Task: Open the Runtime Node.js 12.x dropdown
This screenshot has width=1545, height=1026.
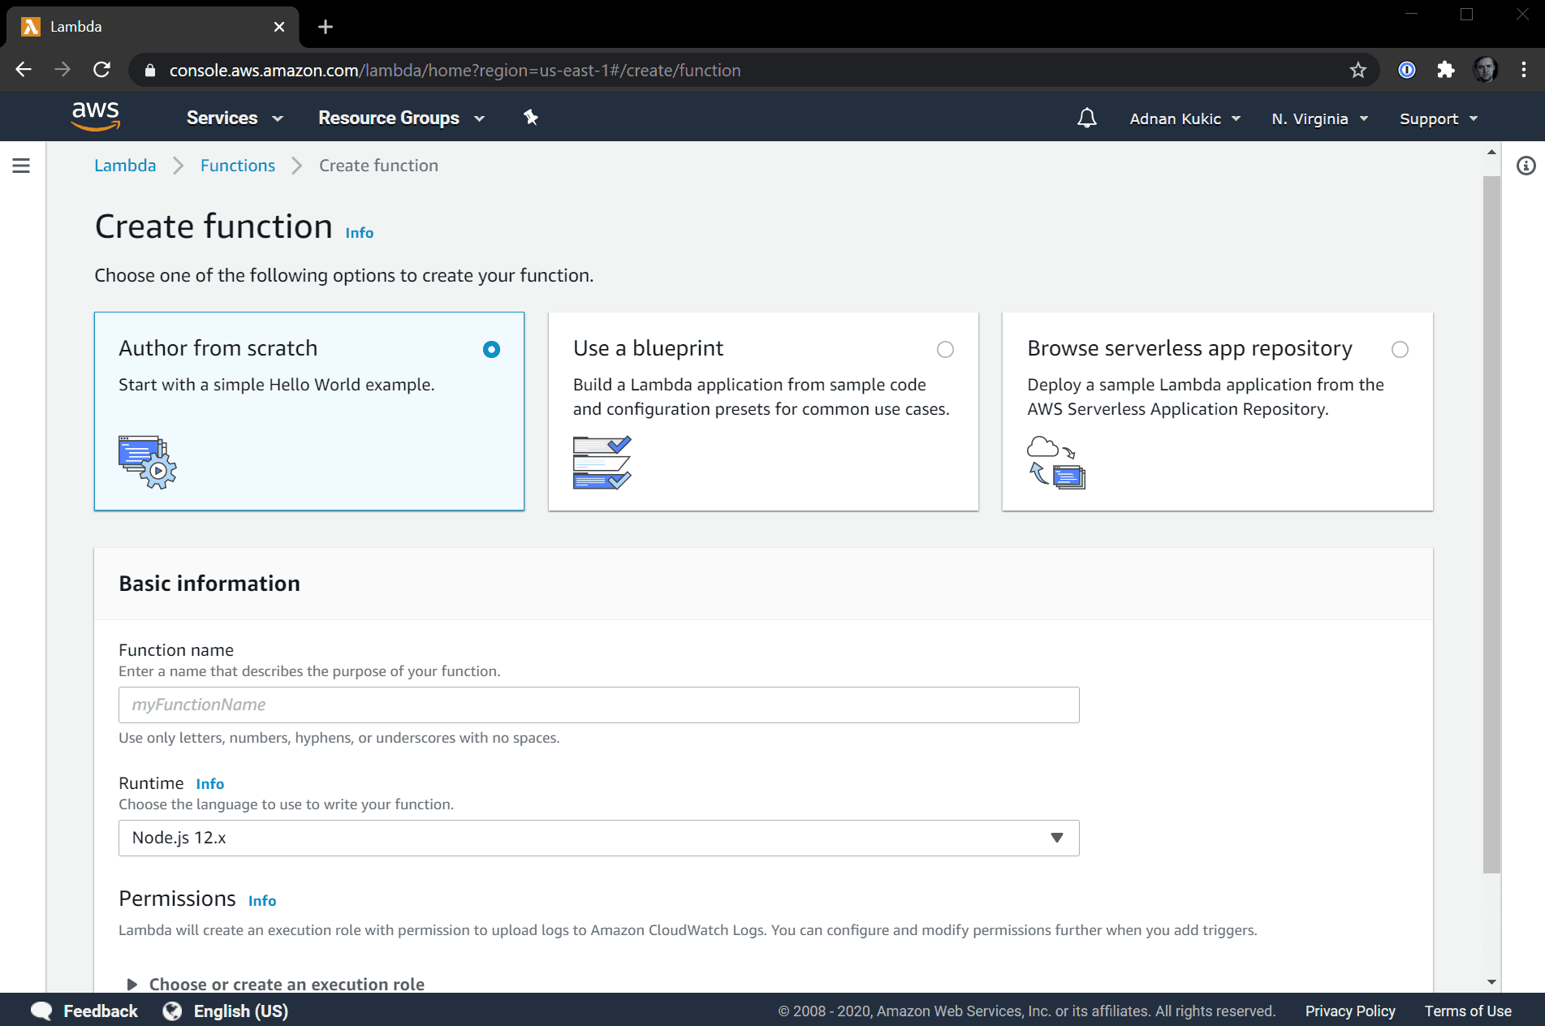Action: coord(598,838)
